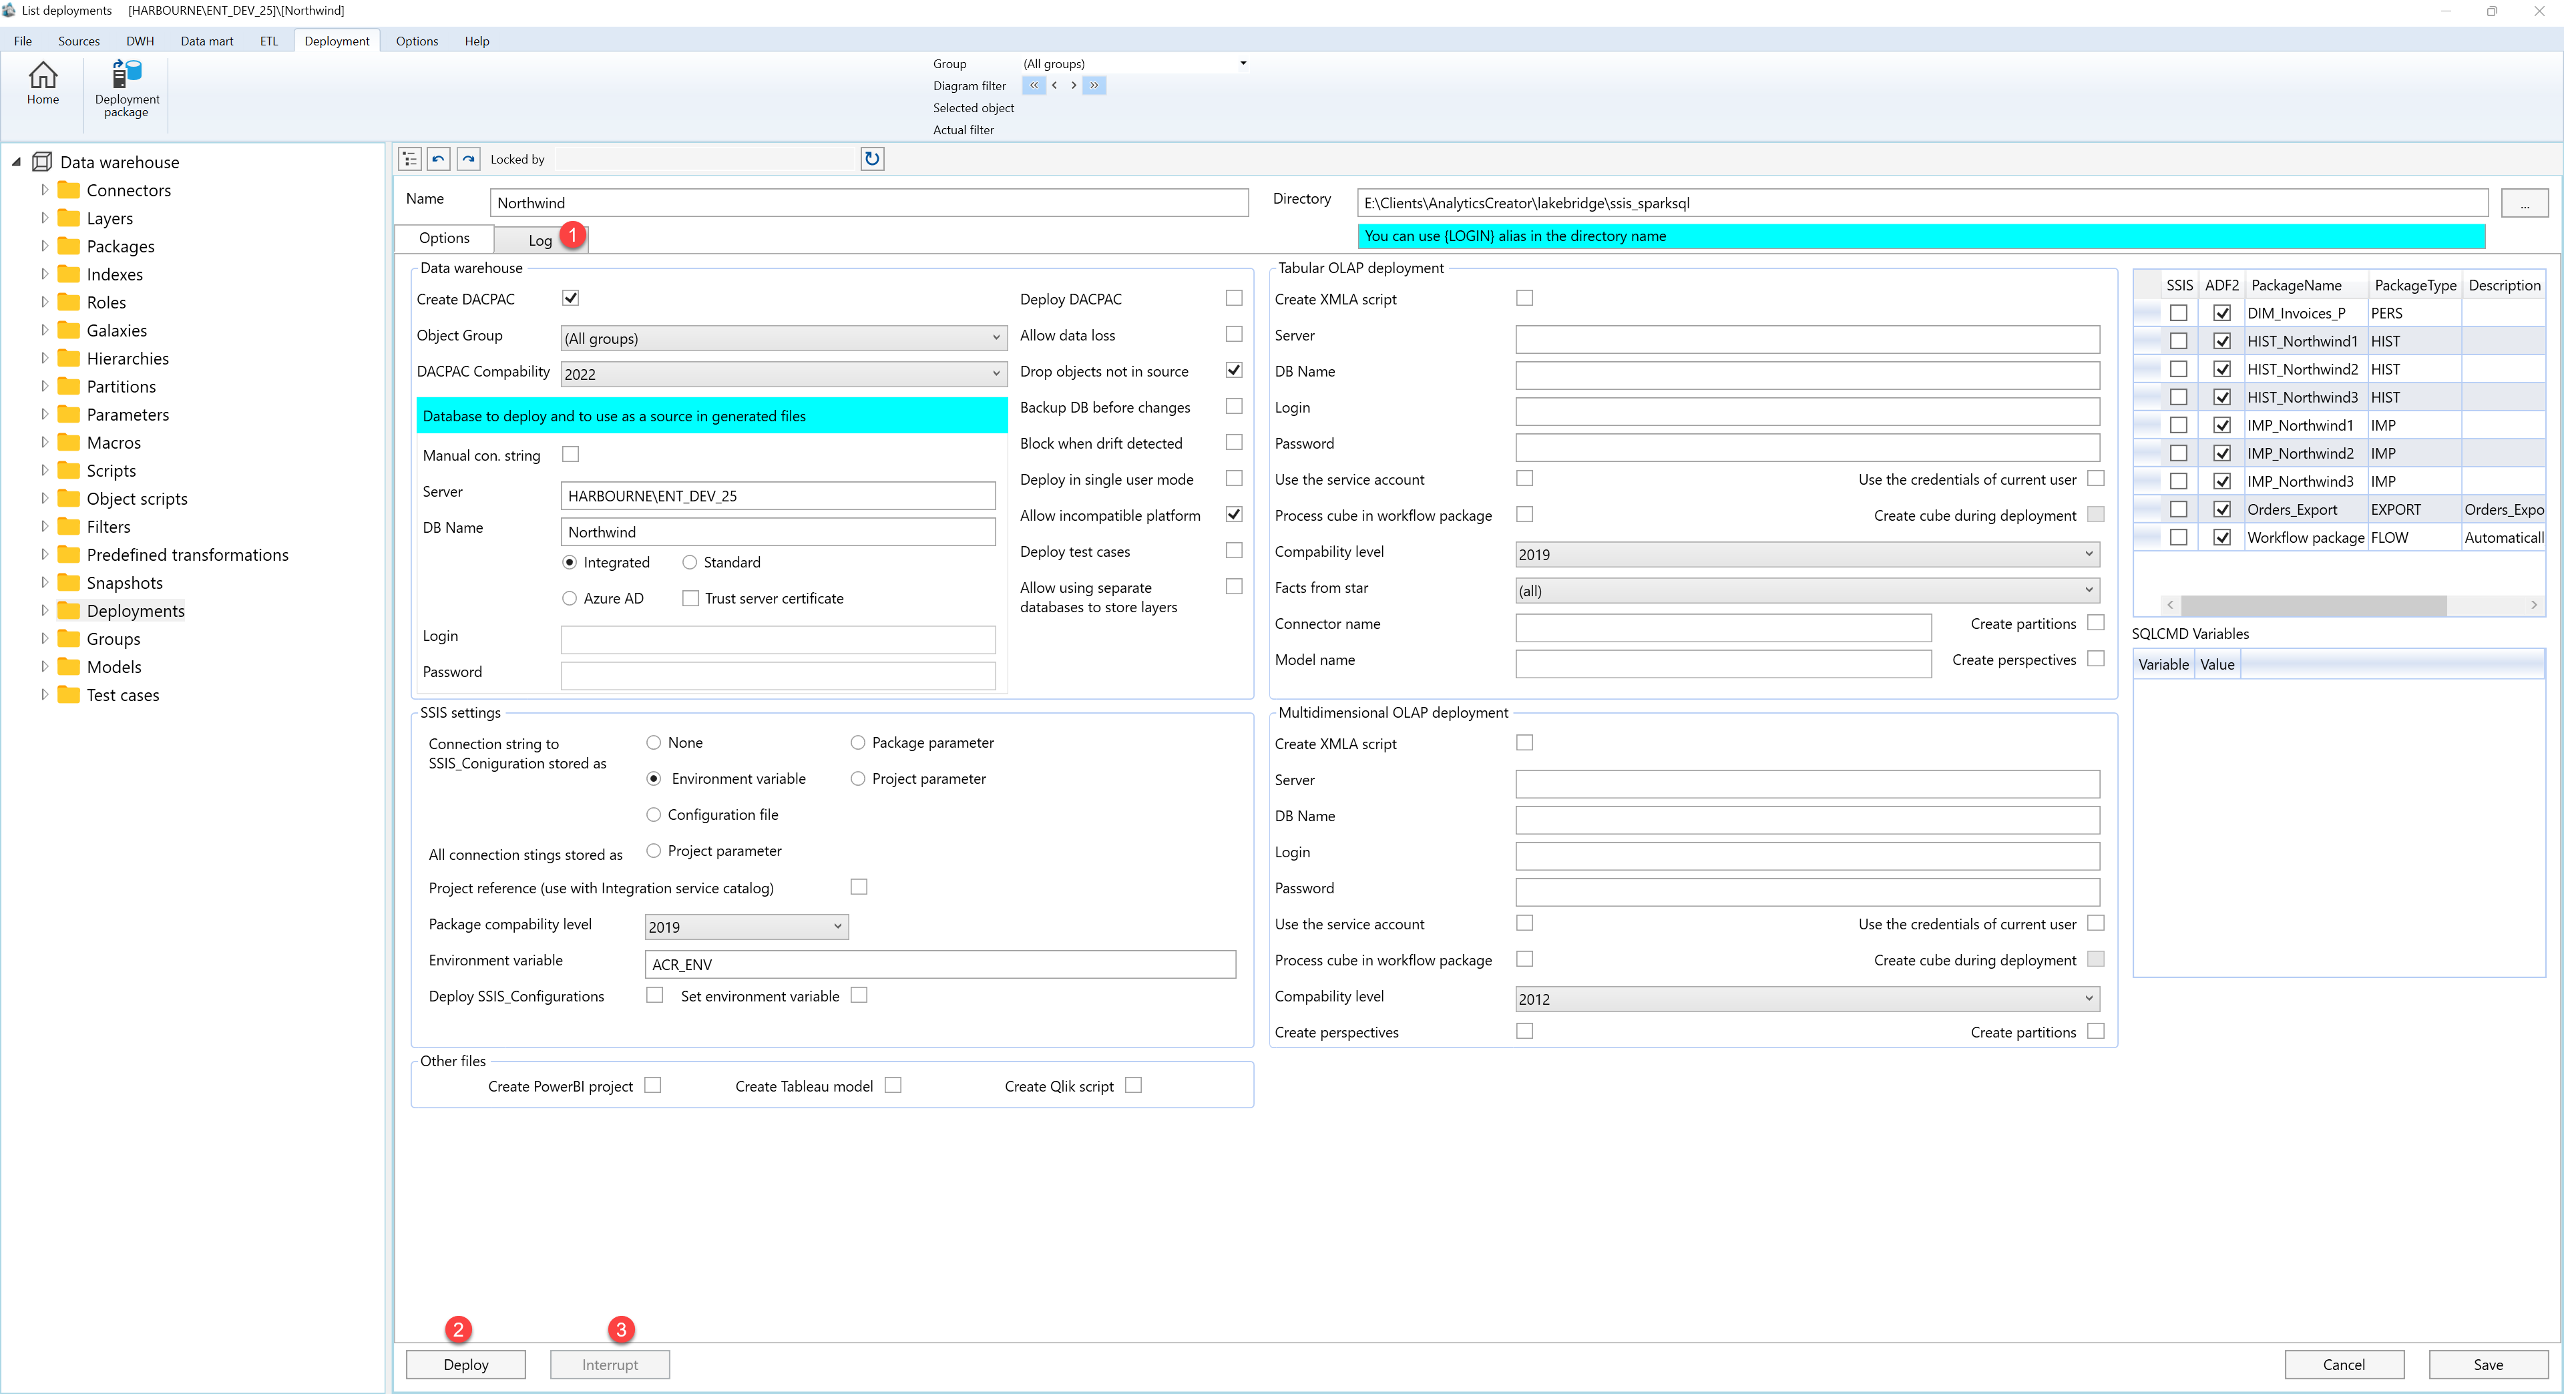2564x1394 pixels.
Task: Click the redo arrow icon
Action: 469,159
